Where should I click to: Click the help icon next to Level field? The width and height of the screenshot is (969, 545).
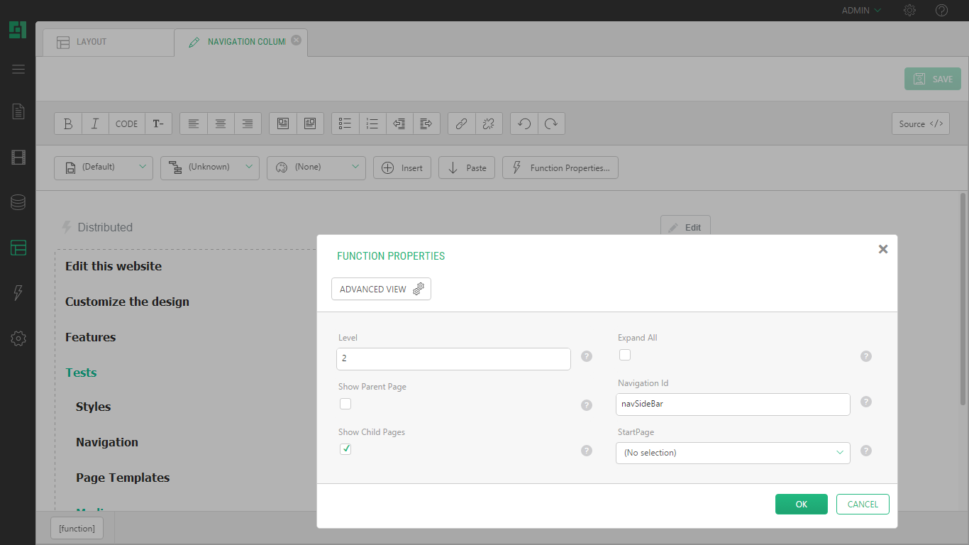pos(587,356)
